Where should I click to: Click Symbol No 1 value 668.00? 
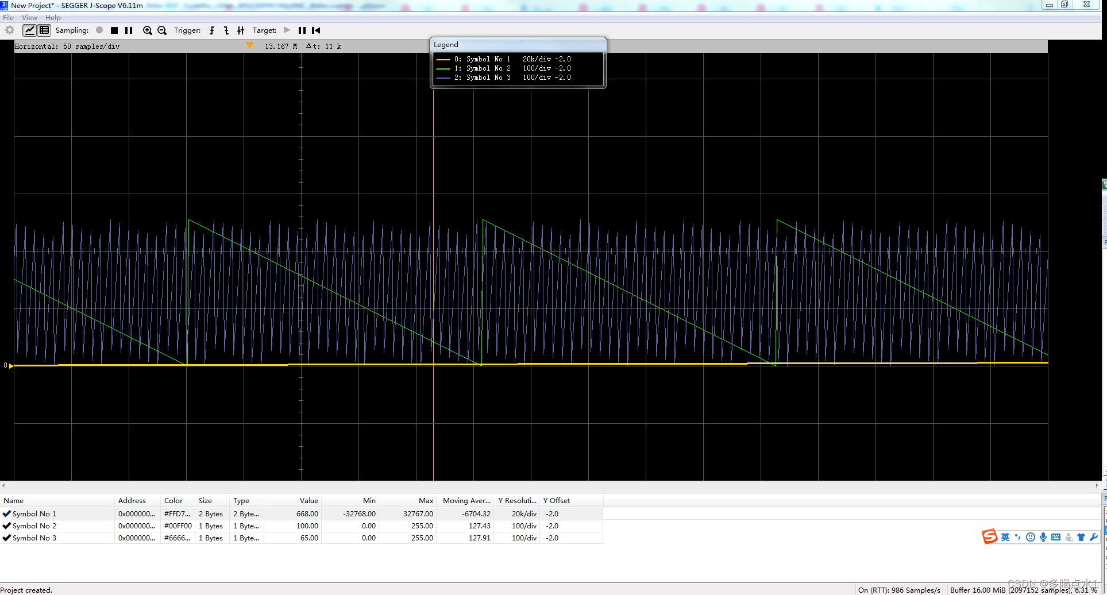[x=292, y=514]
